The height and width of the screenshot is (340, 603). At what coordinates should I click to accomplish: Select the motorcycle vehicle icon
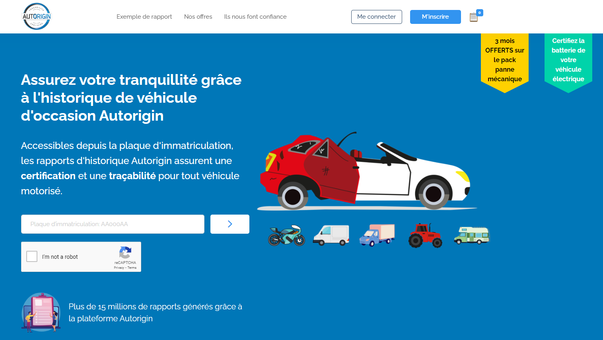click(x=286, y=235)
